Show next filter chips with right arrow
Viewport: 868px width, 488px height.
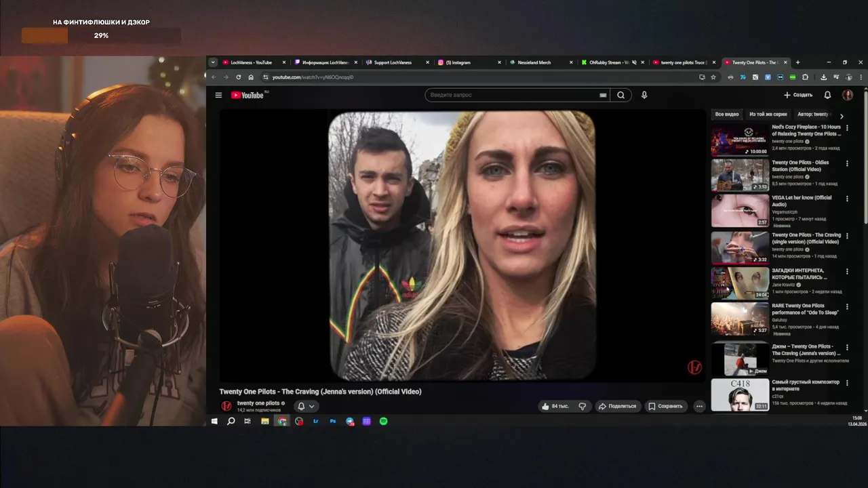coord(842,116)
